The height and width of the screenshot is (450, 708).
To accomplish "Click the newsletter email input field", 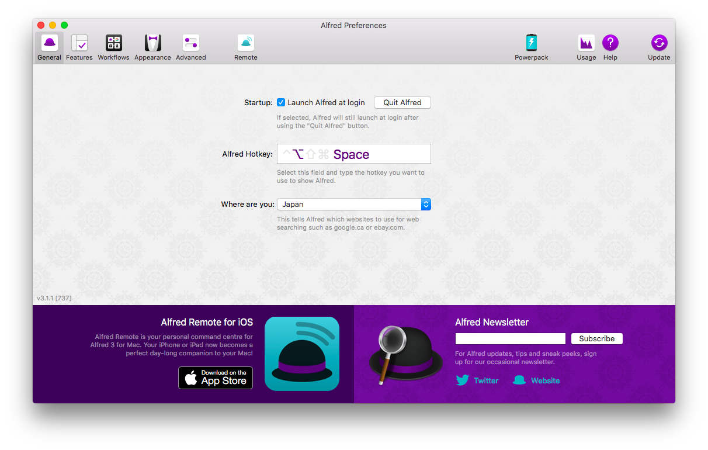I will tap(509, 338).
